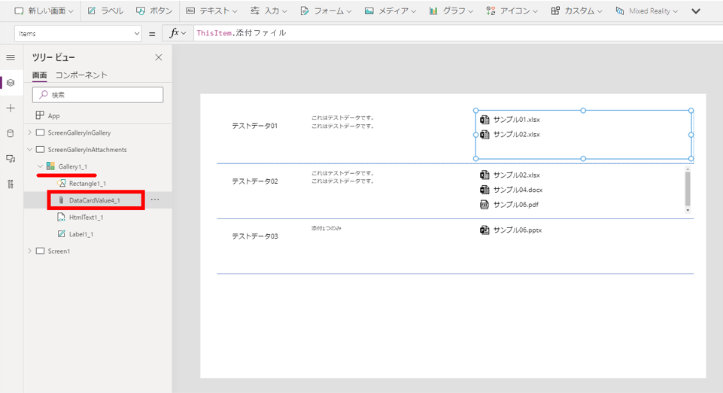
Task: Open the フォーム menu
Action: (x=326, y=11)
